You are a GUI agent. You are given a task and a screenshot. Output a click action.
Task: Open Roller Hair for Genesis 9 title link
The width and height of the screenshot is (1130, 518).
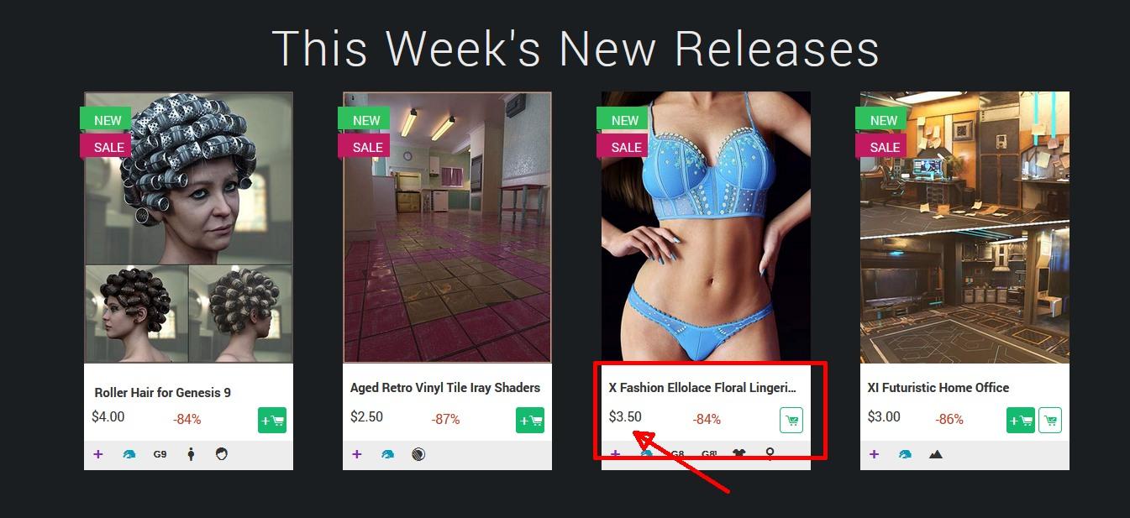[162, 392]
